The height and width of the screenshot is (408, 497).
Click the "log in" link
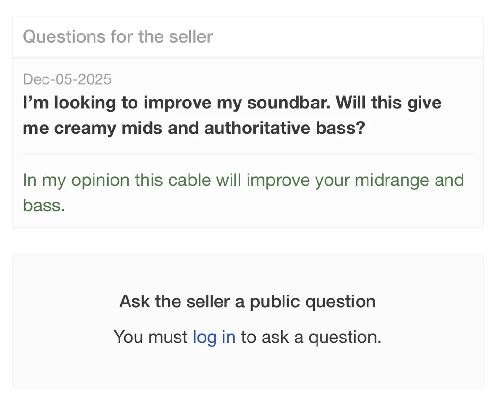(214, 337)
